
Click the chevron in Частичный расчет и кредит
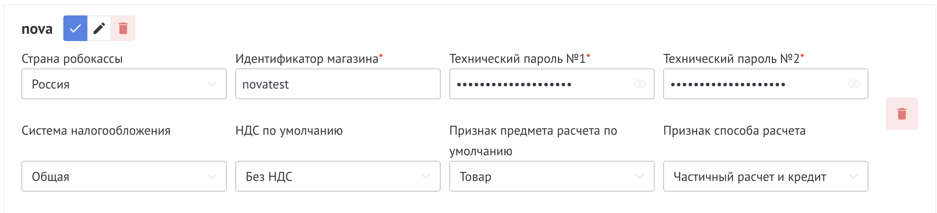click(x=854, y=176)
